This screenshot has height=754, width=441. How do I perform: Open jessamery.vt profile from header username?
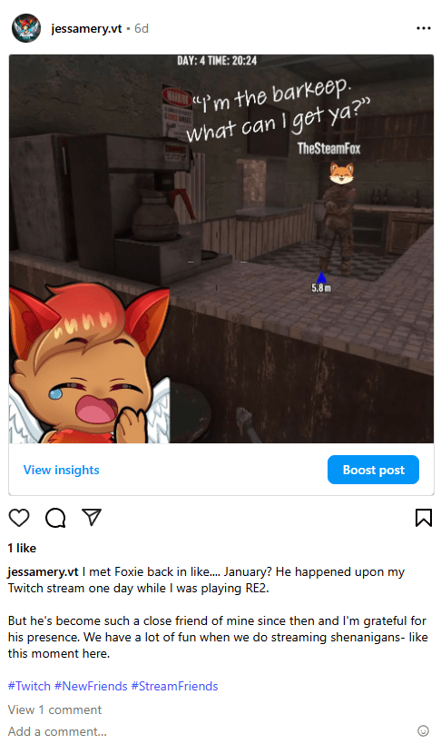coord(86,29)
